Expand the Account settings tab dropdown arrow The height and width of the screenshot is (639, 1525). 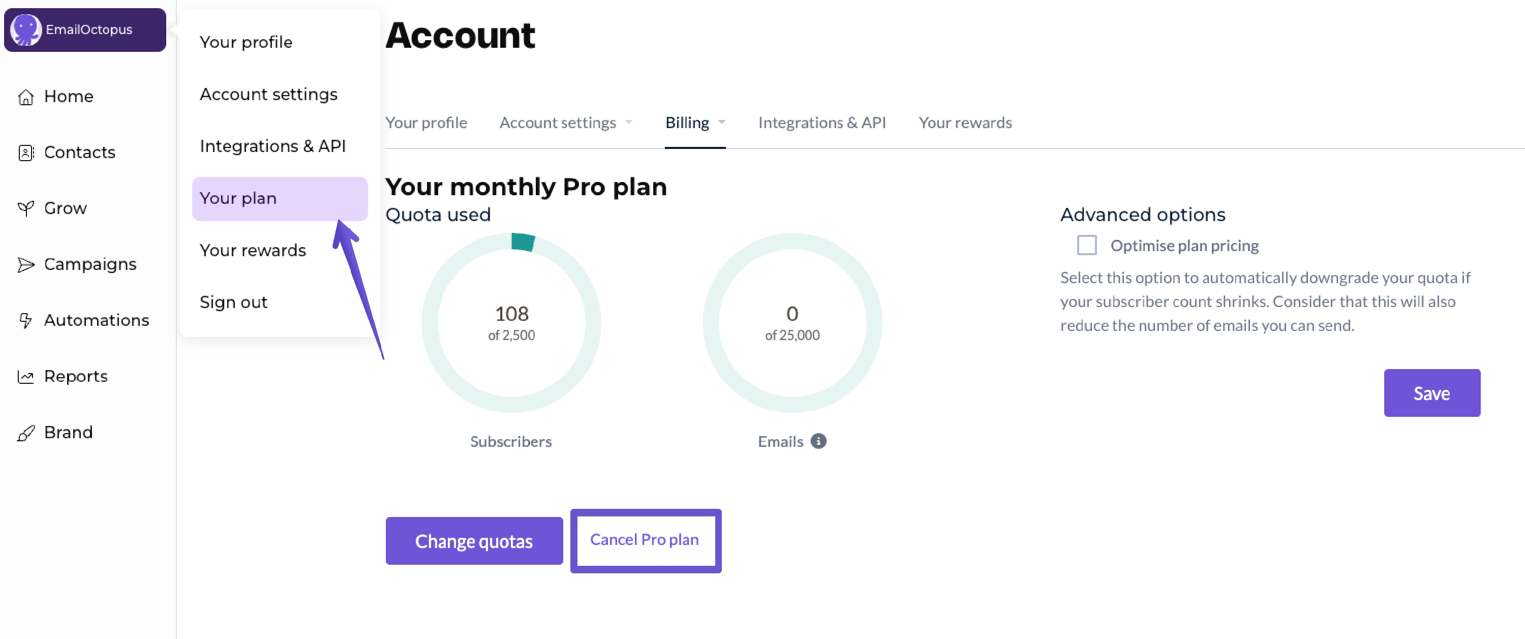pyautogui.click(x=629, y=123)
